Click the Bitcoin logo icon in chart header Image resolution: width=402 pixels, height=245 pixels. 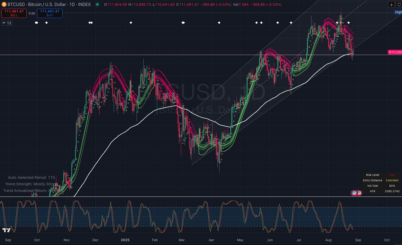point(4,4)
